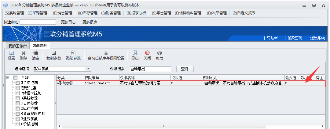Select the NoDefPromotion cell
The height and width of the screenshot is (129, 330).
[101, 83]
